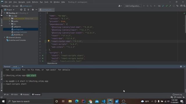The width and height of the screenshot is (186, 104).
Task: Click the Windows Start button
Action: click(3, 101)
